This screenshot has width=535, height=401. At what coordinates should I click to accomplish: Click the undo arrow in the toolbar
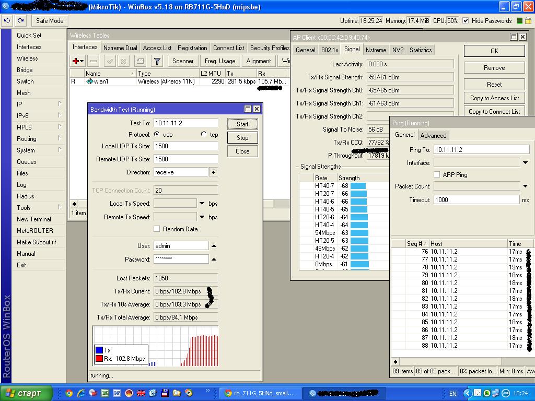(x=7, y=21)
